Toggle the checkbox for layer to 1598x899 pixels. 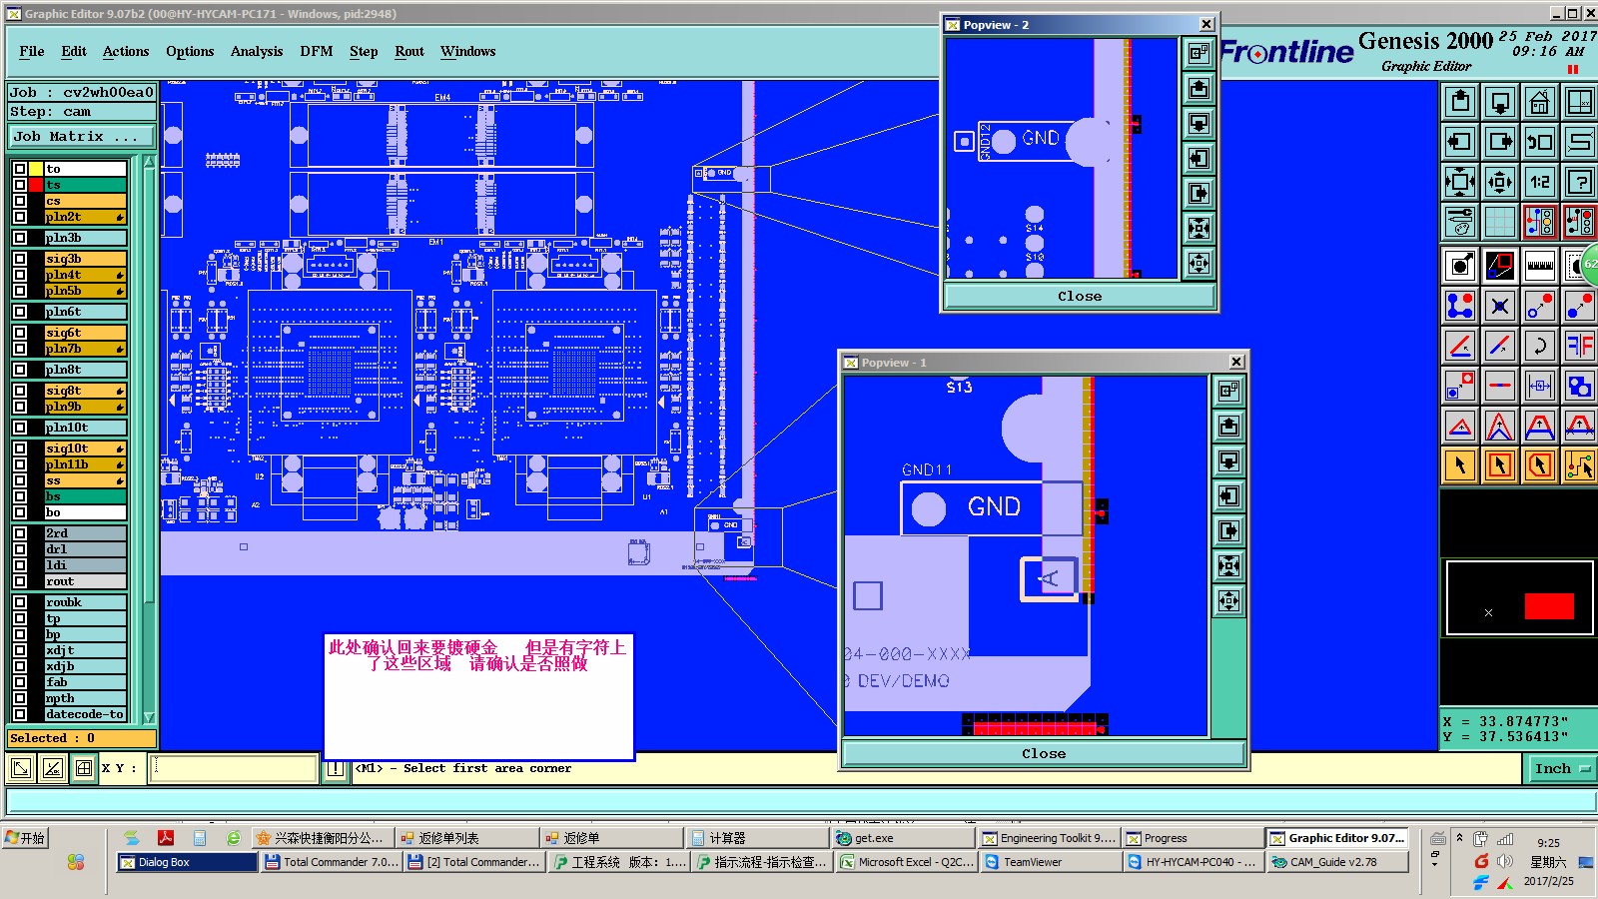[x=20, y=169]
